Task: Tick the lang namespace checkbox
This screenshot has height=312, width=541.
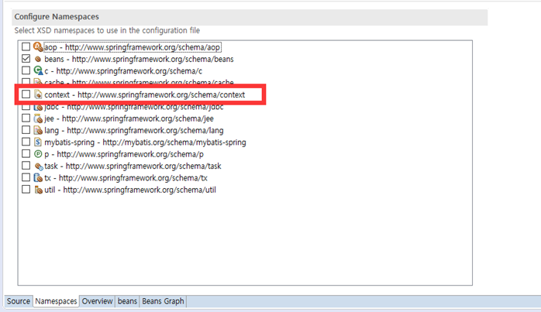Action: coord(26,130)
